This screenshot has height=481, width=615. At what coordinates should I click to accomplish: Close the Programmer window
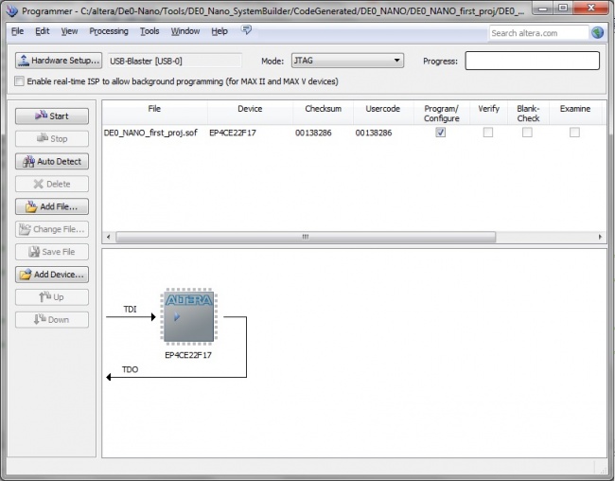click(591, 8)
